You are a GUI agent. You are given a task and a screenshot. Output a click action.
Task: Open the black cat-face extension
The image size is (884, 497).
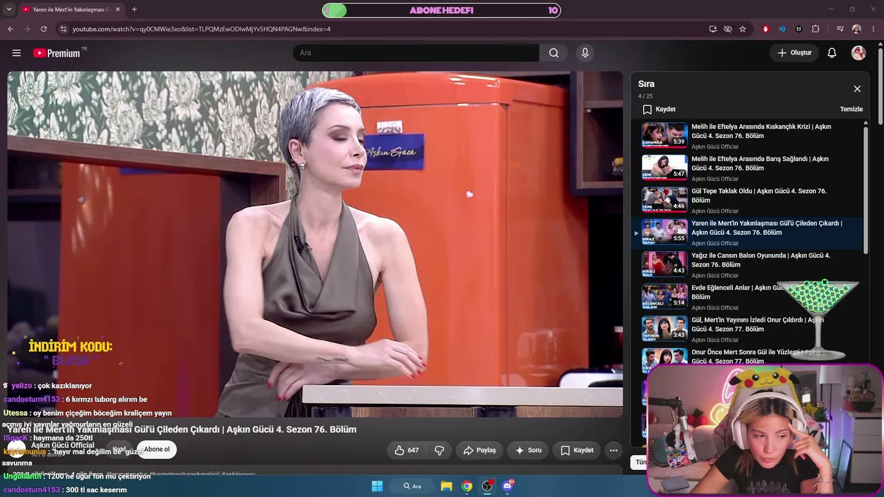(x=799, y=29)
